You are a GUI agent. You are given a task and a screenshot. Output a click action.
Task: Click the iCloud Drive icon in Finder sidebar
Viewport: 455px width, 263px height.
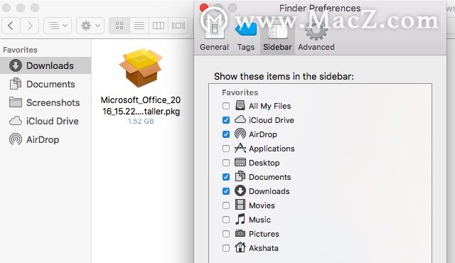point(16,121)
